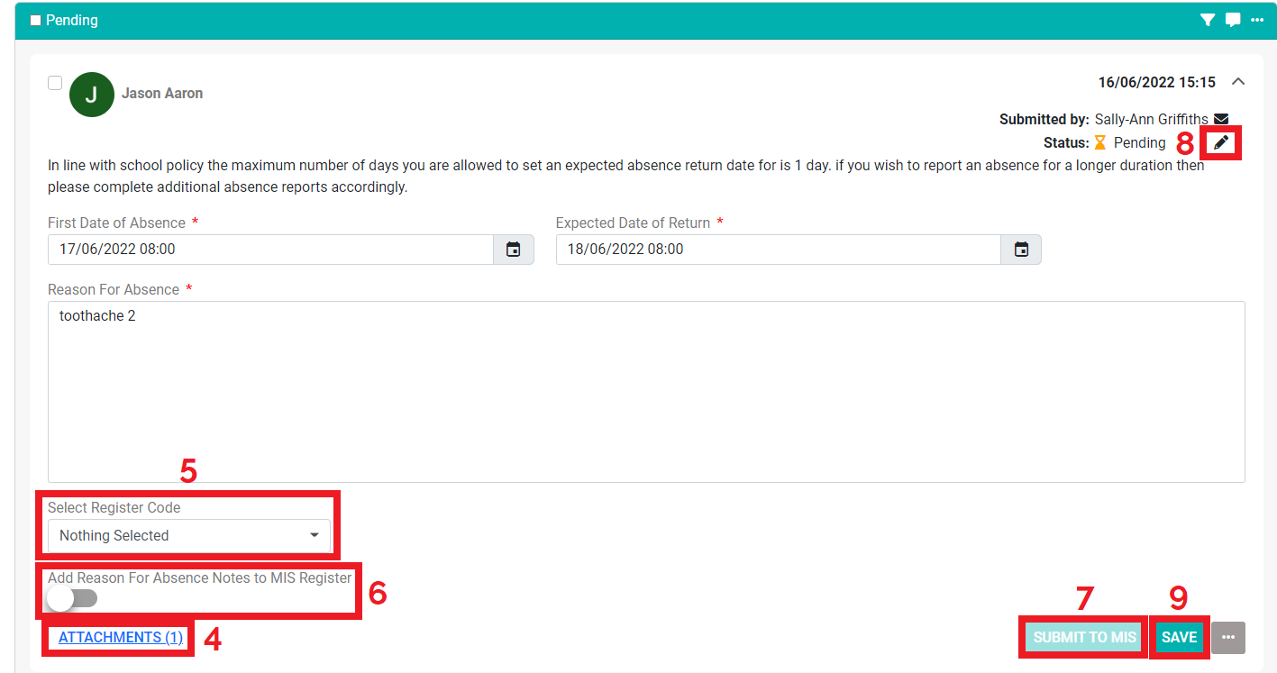The width and height of the screenshot is (1277, 673).
Task: Click the green J avatar for Jason Aaron
Action: pos(92,95)
